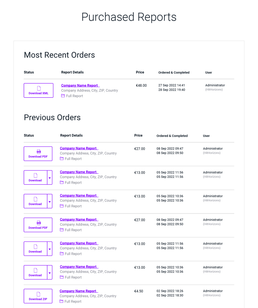Open dropdown arrow on sixth previous order
This screenshot has height=308, width=258.
coord(50,273)
